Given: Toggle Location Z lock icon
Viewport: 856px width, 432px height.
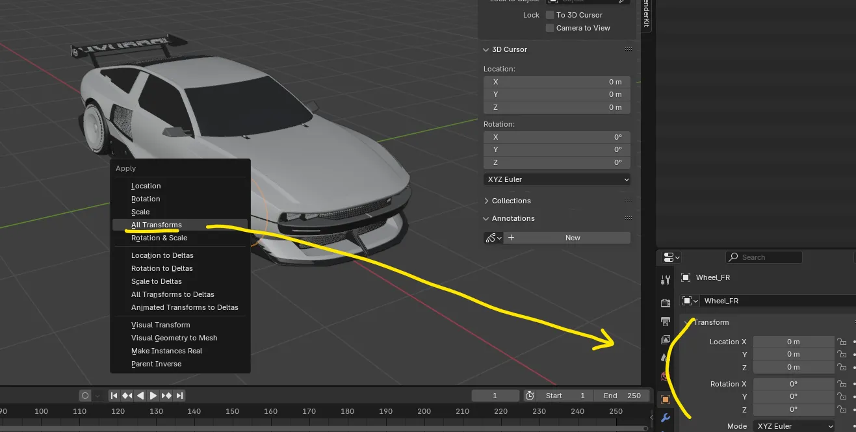Looking at the screenshot, I should tap(842, 368).
